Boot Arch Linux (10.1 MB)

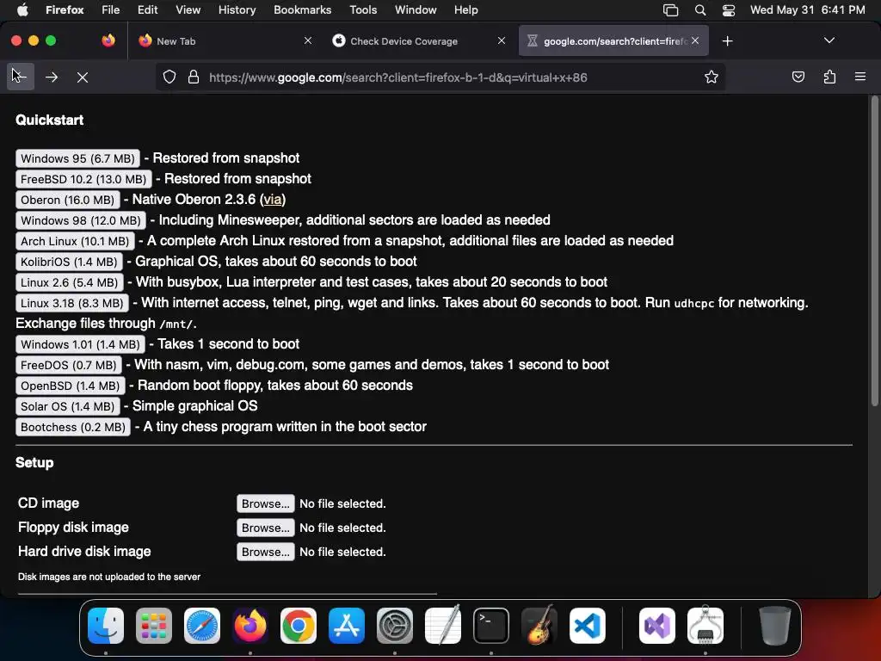click(75, 241)
